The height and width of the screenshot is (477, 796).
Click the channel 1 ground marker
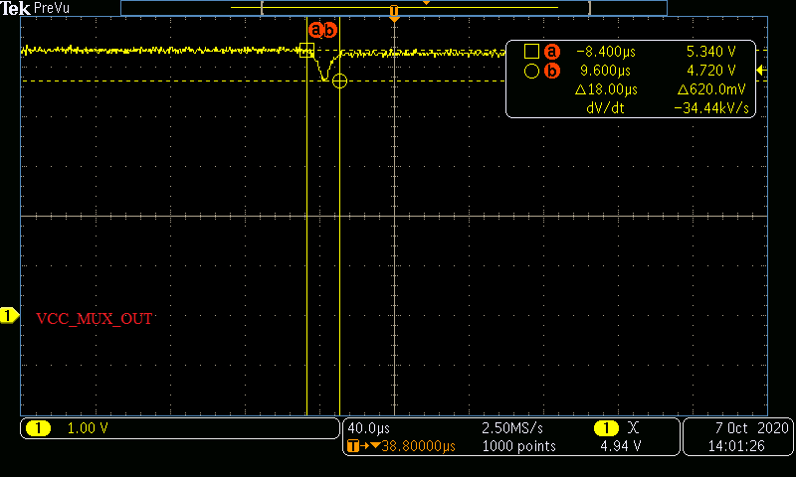click(9, 315)
